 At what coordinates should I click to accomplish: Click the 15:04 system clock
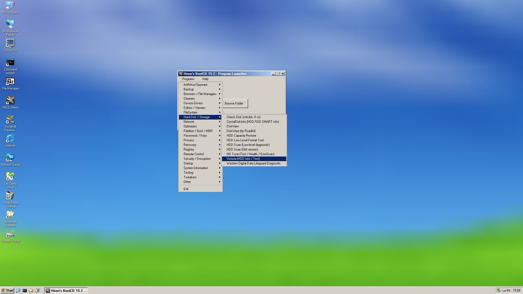click(x=516, y=290)
